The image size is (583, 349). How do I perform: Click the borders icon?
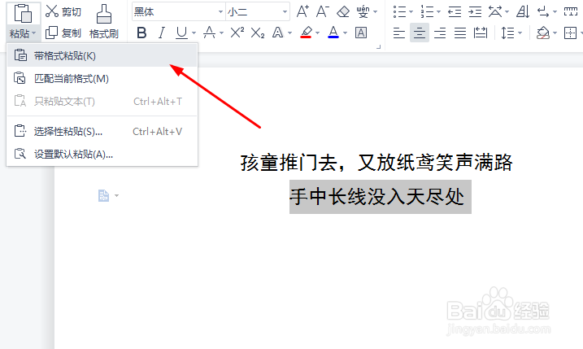(x=570, y=33)
